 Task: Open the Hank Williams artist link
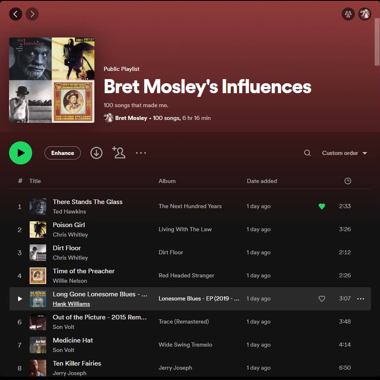click(71, 304)
